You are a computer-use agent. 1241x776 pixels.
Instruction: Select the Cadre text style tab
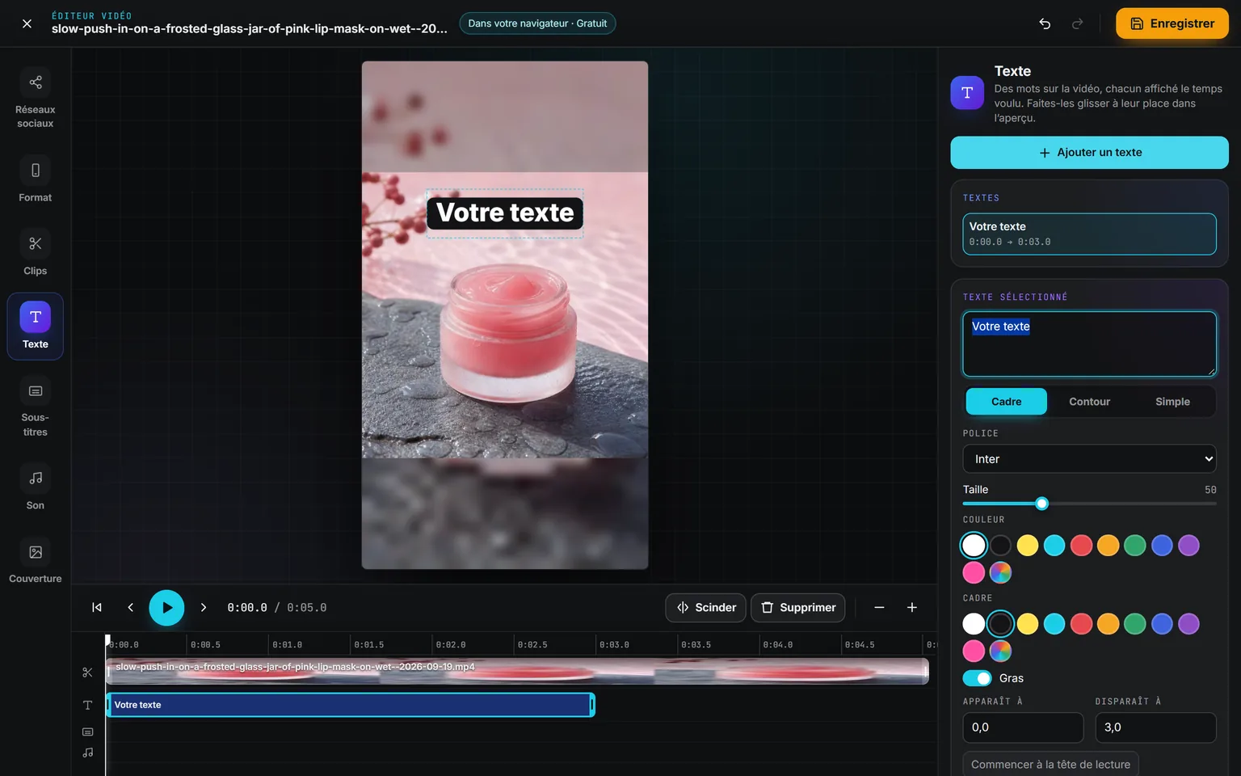1007,402
